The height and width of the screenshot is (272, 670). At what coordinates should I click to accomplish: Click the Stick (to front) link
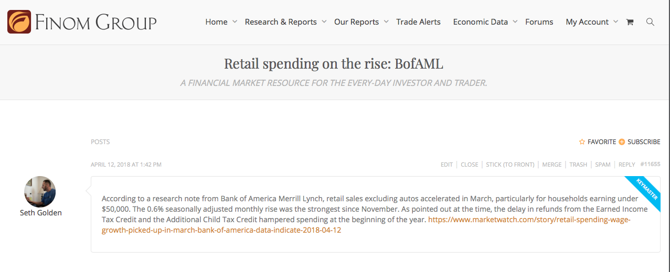510,165
